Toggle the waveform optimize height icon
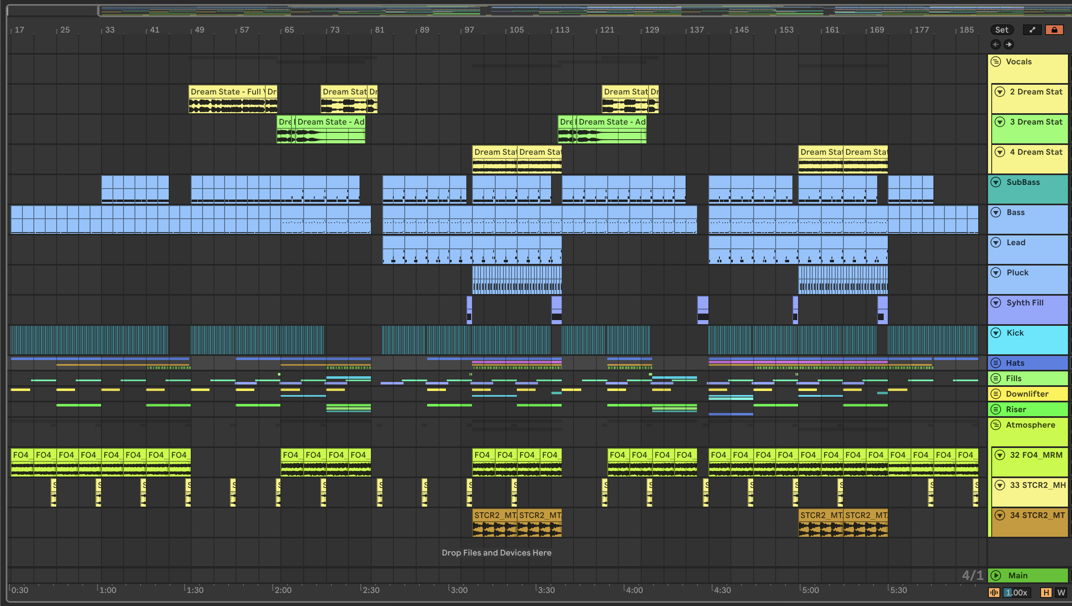 pos(994,593)
